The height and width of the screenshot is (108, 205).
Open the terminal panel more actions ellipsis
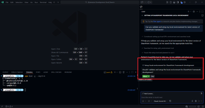point(127,72)
